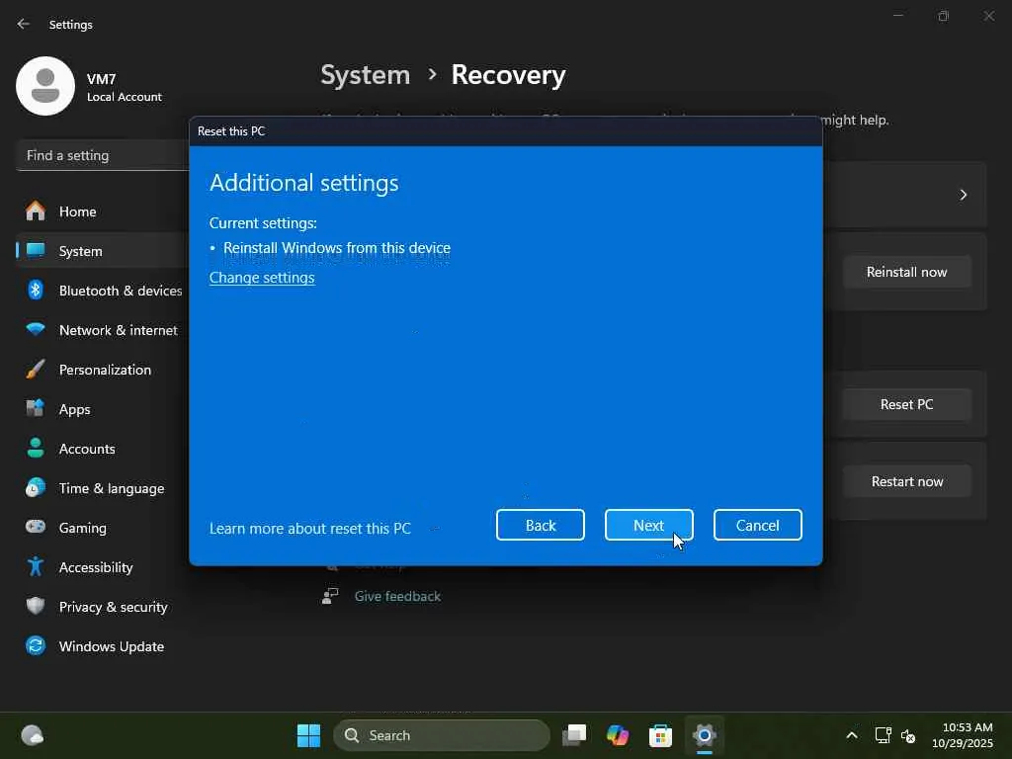Viewport: 1012px width, 759px height.
Task: Open Learn more about reset this PC
Action: click(x=309, y=529)
